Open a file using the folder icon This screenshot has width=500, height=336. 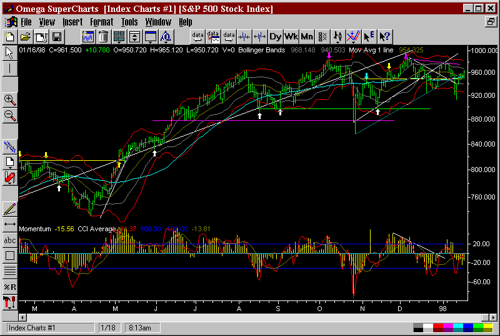pyautogui.click(x=26, y=37)
